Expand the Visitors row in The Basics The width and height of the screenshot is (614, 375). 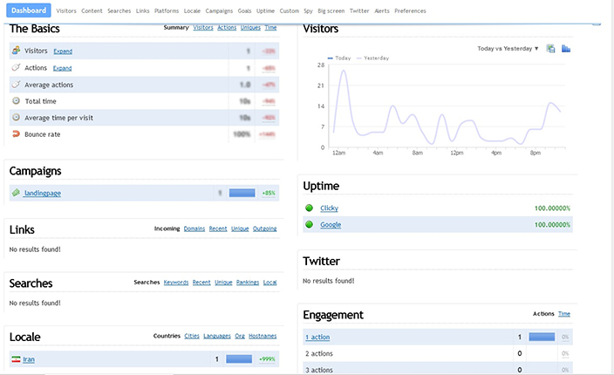(x=63, y=51)
